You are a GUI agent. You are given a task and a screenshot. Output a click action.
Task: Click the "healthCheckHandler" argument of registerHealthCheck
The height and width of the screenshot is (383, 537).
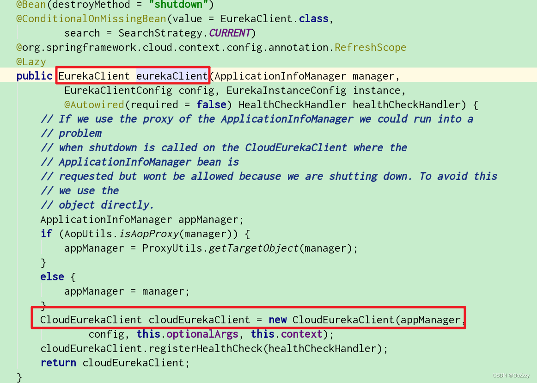323,349
